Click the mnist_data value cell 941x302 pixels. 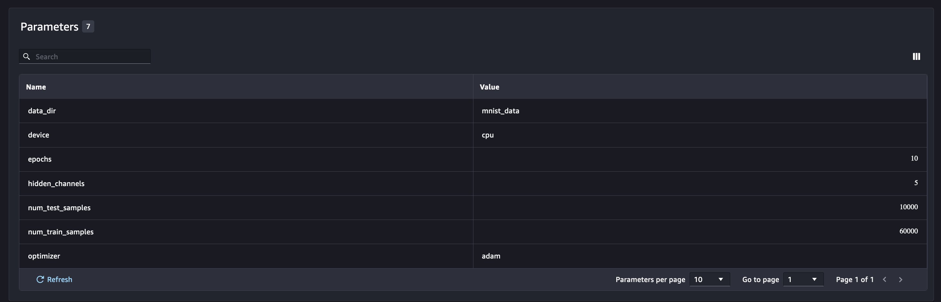coord(500,111)
